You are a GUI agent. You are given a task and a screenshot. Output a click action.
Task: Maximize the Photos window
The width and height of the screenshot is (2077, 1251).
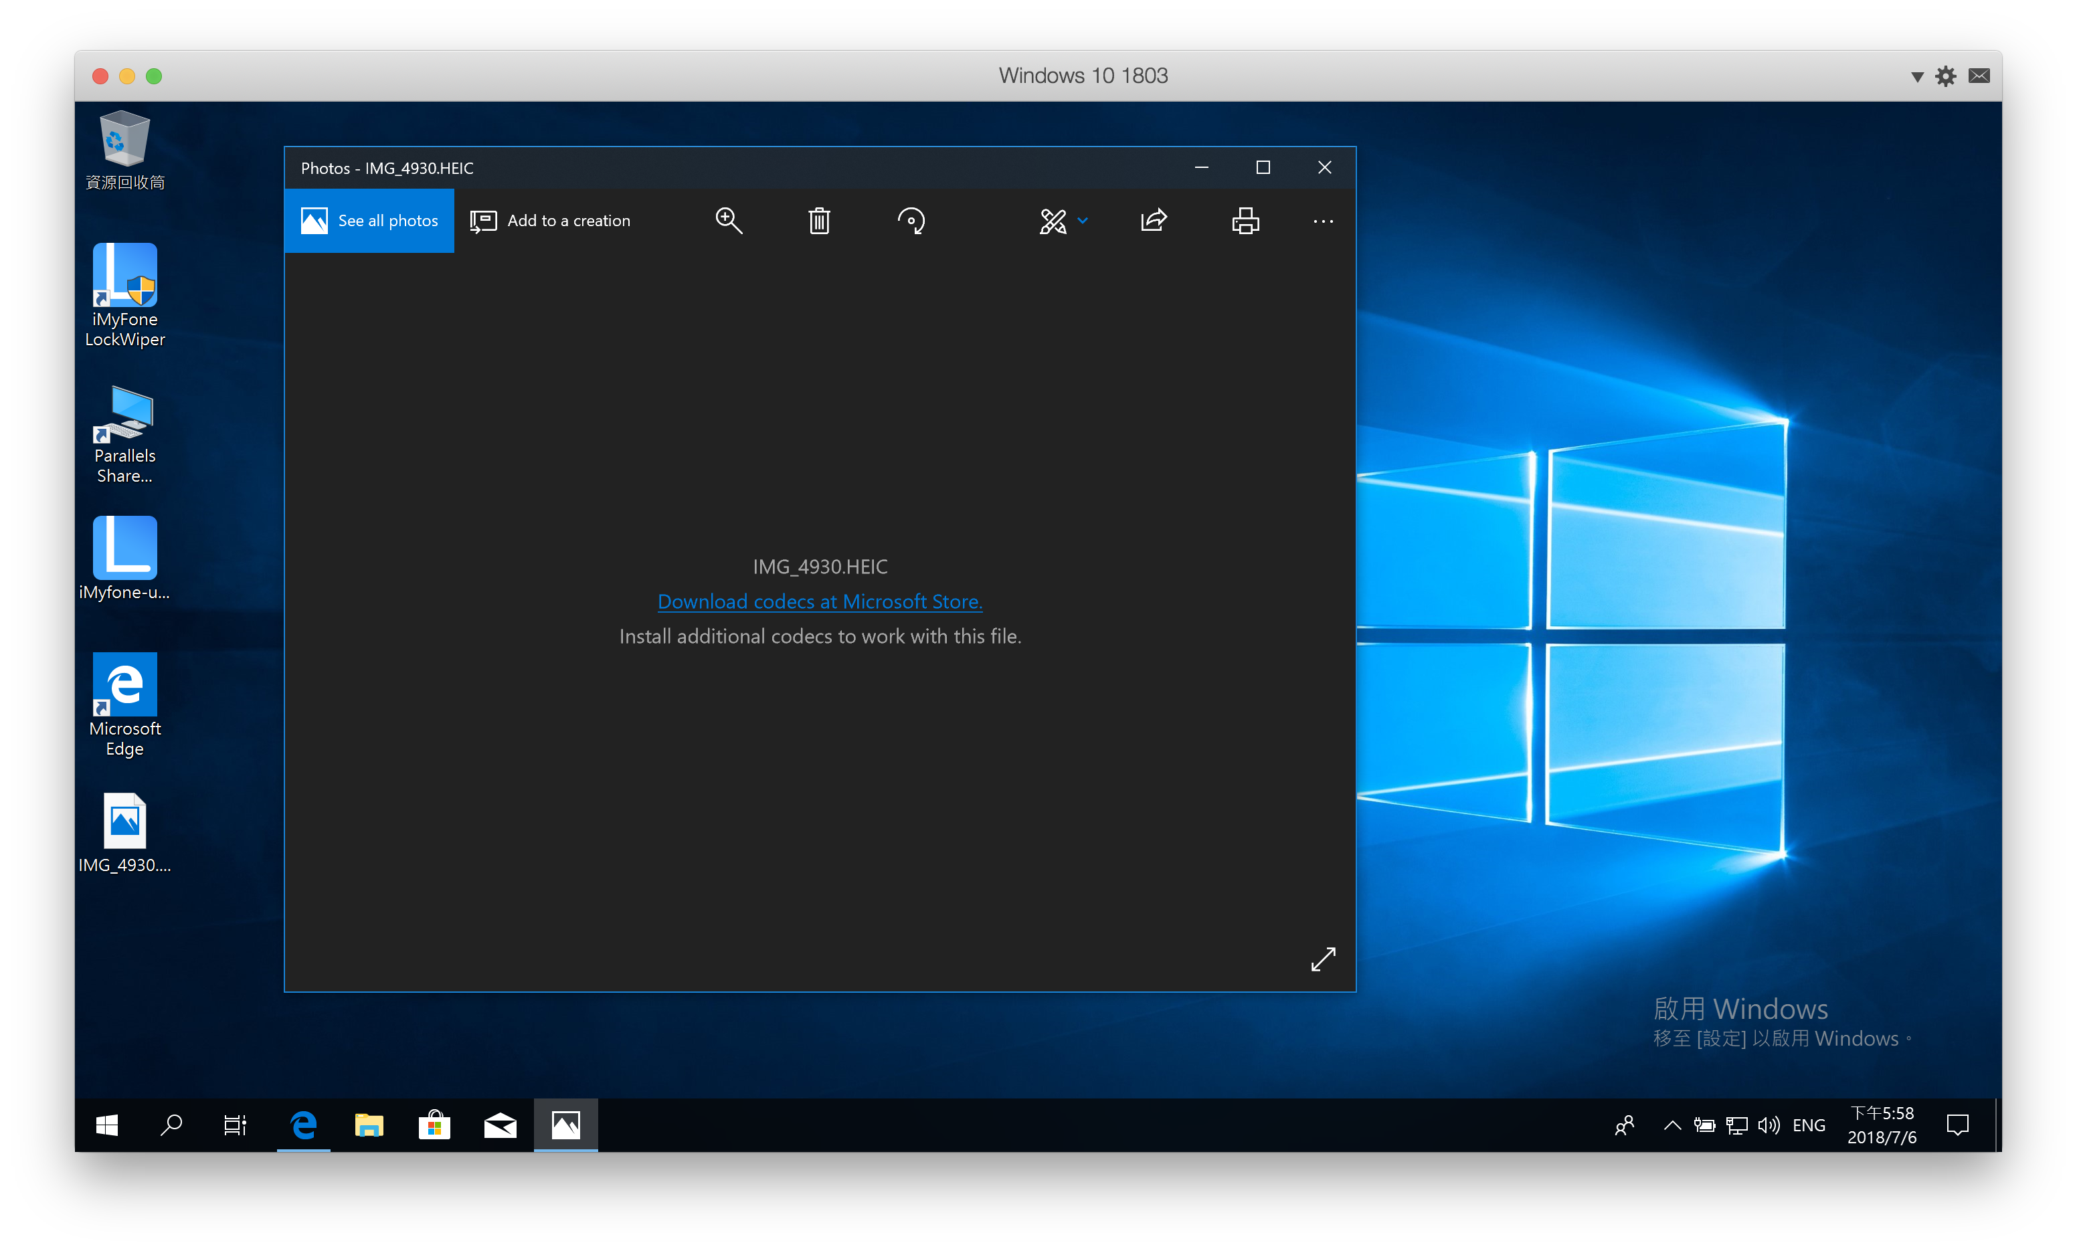[x=1263, y=168]
